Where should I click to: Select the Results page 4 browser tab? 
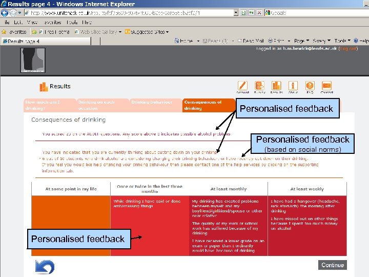[46, 41]
